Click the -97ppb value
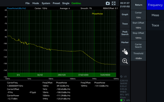Image resolution: width=164 pixels, height=102 pixels. (x=33, y=92)
